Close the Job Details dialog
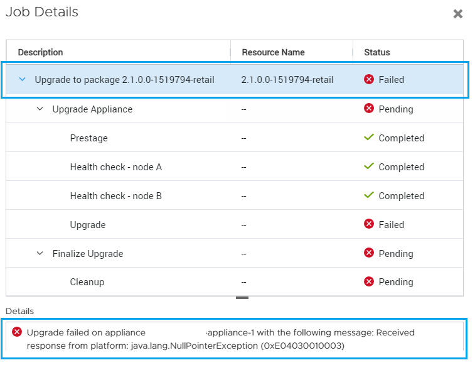The height and width of the screenshot is (365, 475). point(458,14)
